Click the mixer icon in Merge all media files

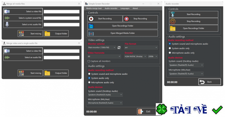pyautogui.click(x=21, y=34)
